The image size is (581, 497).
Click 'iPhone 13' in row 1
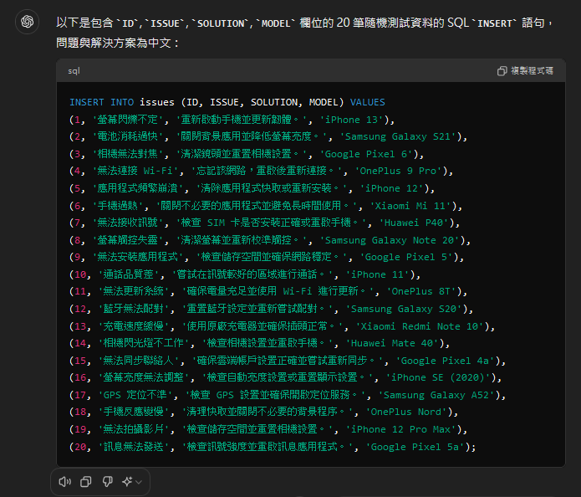click(x=351, y=120)
